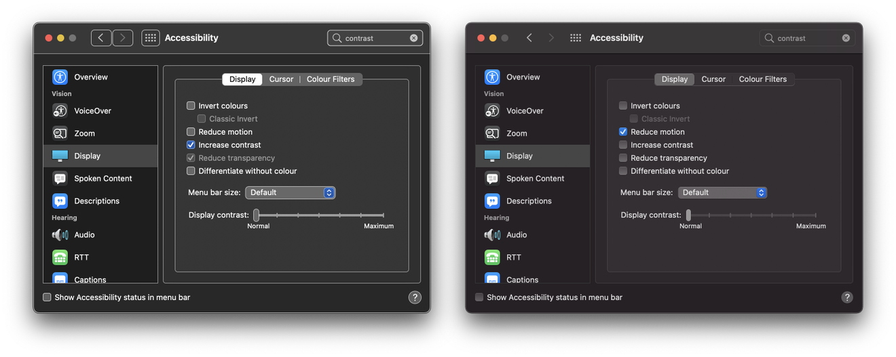Select the Audio speaker icon in the left window

pyautogui.click(x=60, y=235)
